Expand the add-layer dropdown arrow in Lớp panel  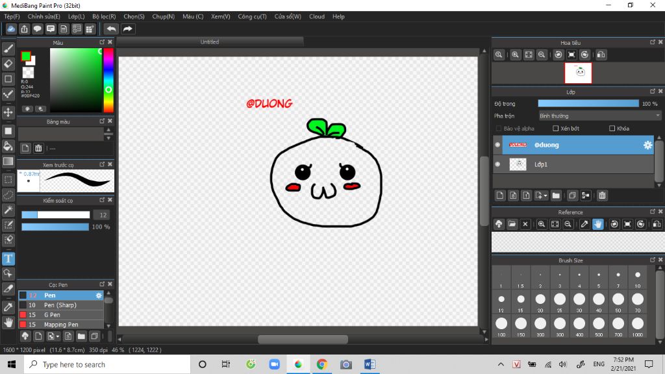(x=546, y=195)
